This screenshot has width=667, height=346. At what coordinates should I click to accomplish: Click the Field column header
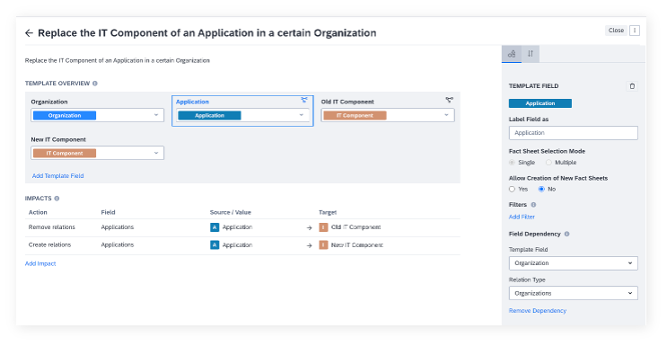tap(108, 212)
